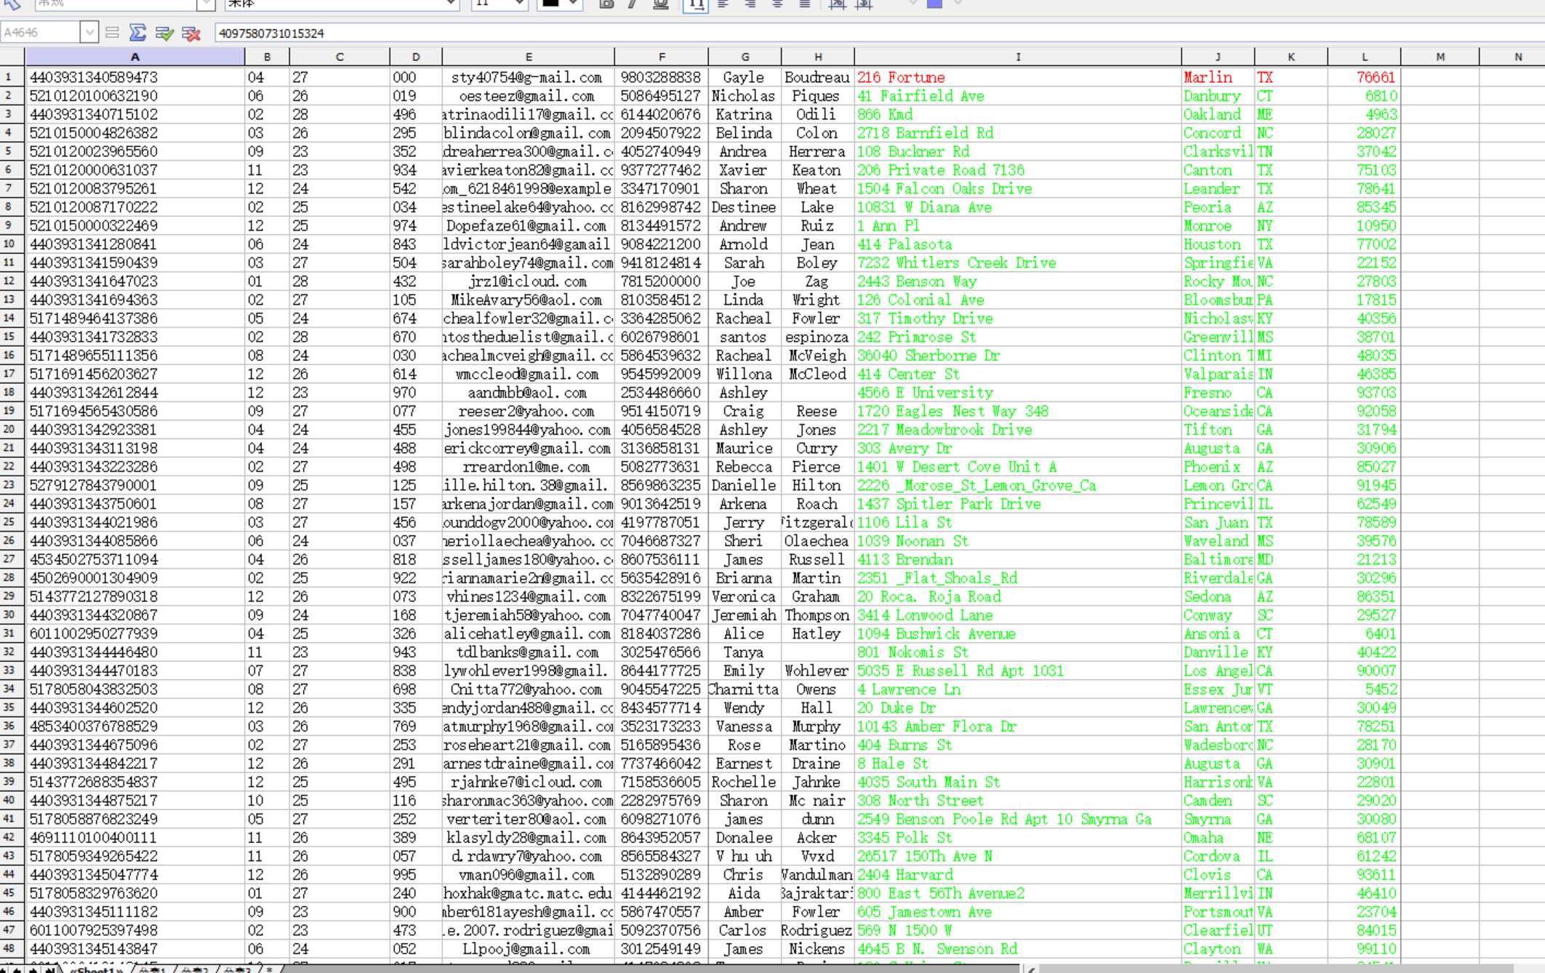This screenshot has width=1545, height=973.
Task: Click address 206 Private Road 7136
Action: [941, 170]
